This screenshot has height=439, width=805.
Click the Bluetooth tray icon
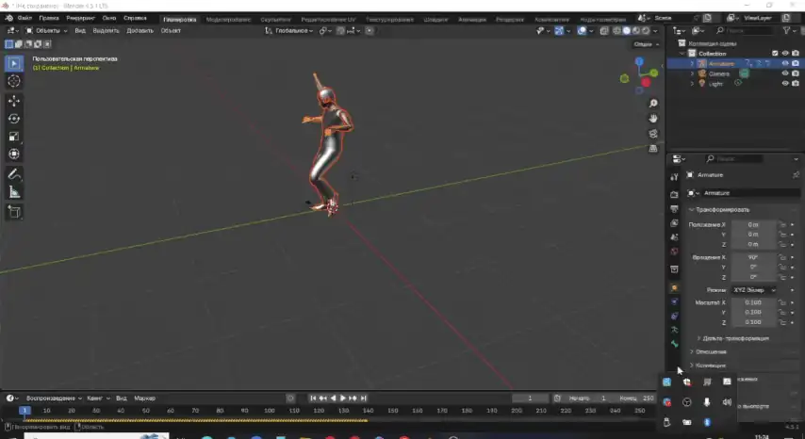707,422
